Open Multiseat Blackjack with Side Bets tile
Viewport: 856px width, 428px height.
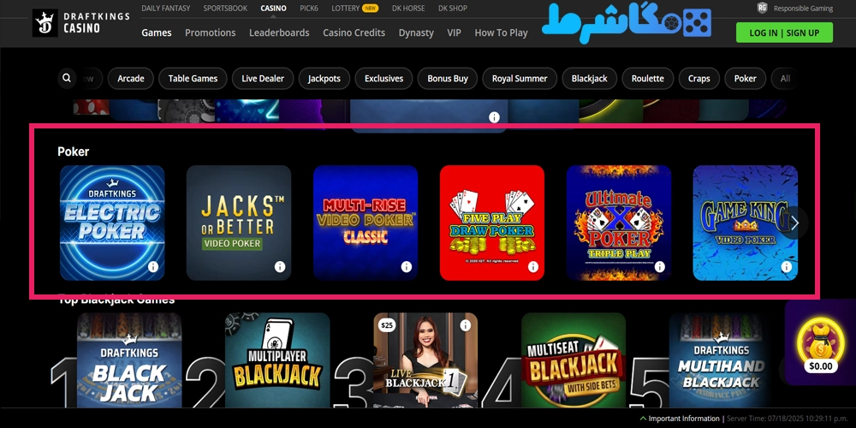coord(574,360)
